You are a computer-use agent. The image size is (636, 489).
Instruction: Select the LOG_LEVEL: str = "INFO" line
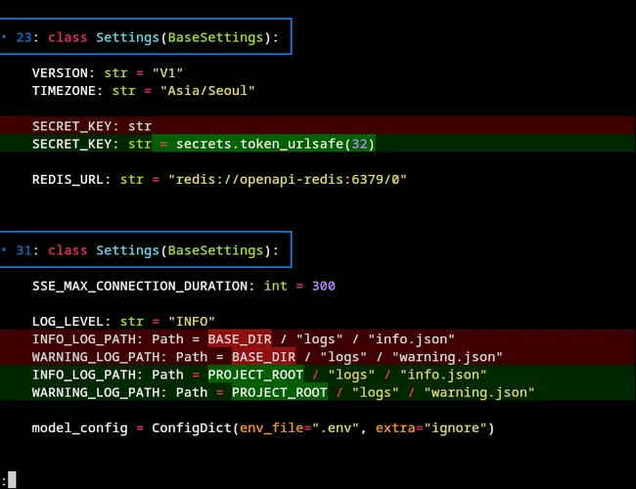coord(123,322)
